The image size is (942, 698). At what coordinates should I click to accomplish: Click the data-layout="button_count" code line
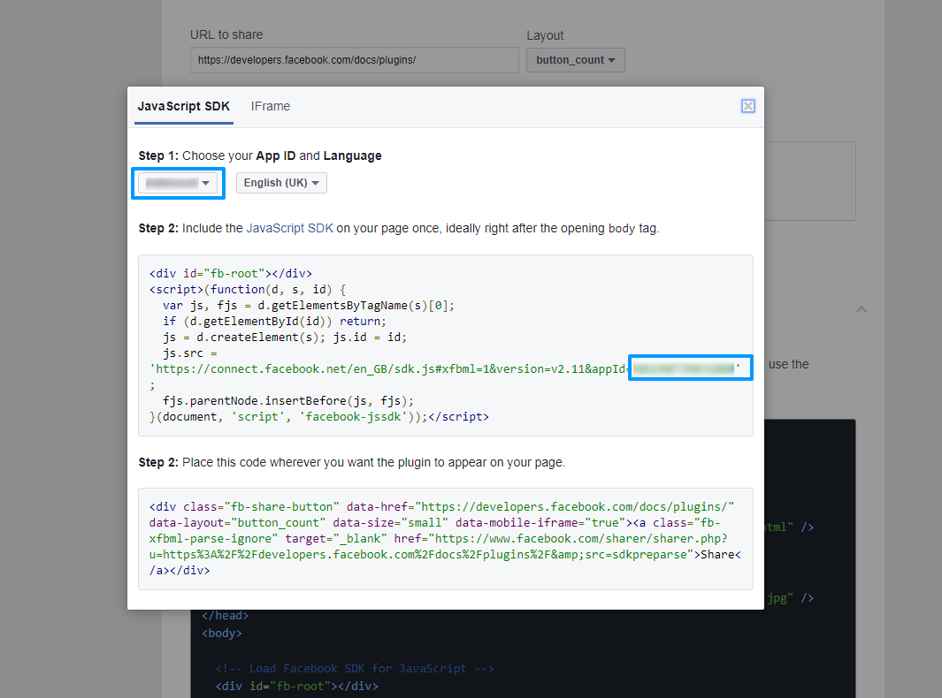click(x=435, y=523)
